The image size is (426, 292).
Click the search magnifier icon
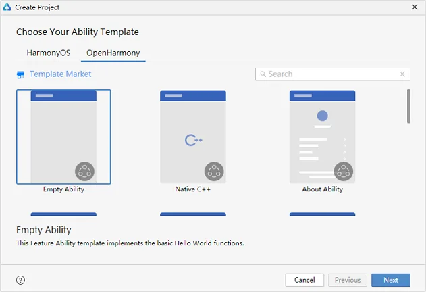tap(263, 74)
